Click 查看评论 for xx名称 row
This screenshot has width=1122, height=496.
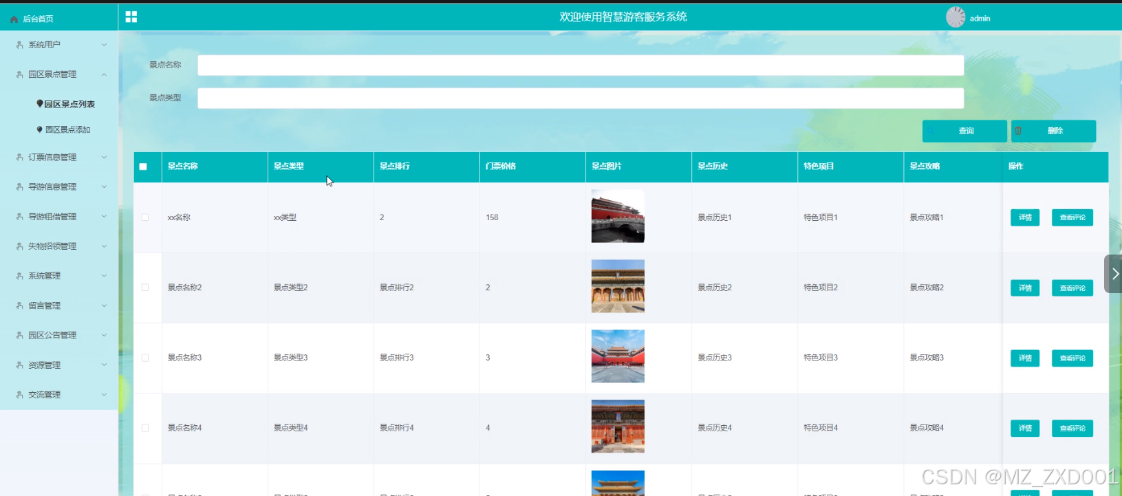(1072, 217)
